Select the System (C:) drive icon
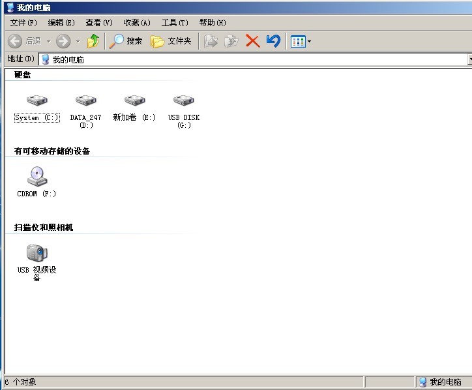This screenshot has height=390, width=472. [x=37, y=100]
